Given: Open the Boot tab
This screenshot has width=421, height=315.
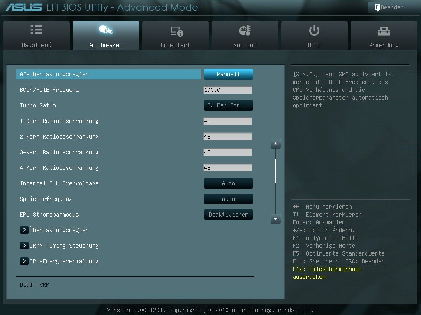Looking at the screenshot, I should point(315,35).
